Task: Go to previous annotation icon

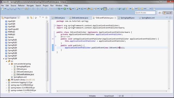Action: [133, 9]
